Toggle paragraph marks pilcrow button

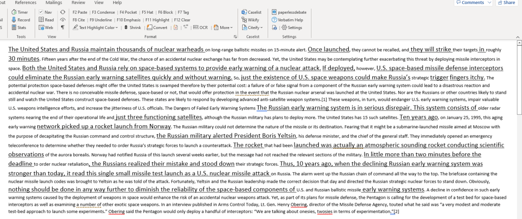(x=62, y=28)
